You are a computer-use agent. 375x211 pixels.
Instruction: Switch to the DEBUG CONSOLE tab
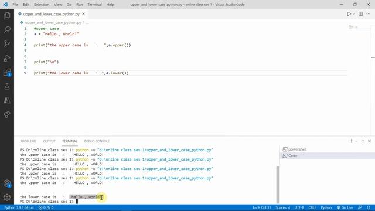97,141
